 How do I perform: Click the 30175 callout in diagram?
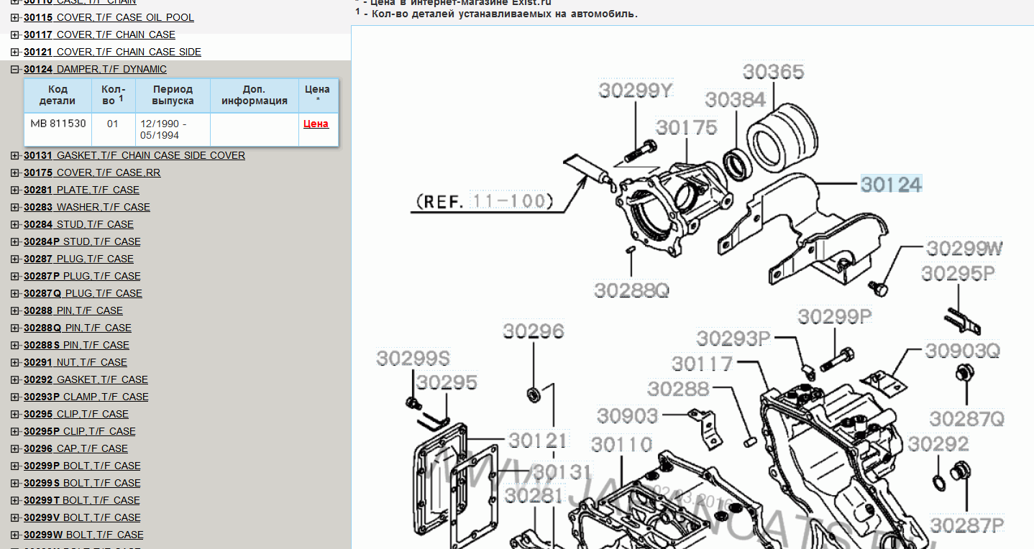pos(686,128)
